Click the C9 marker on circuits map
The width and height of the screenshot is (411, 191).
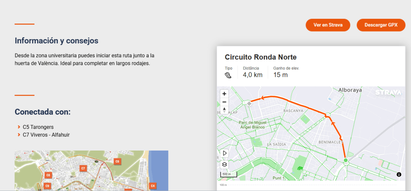click(x=47, y=186)
